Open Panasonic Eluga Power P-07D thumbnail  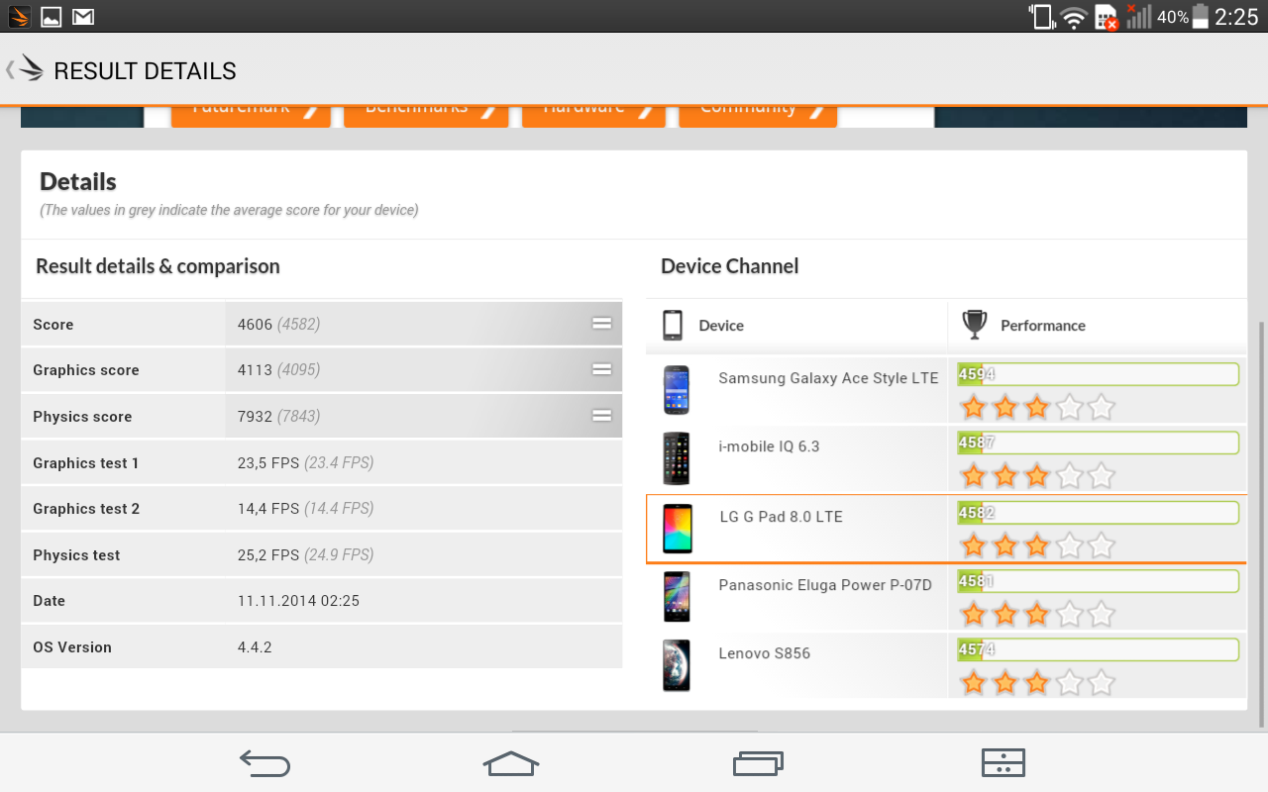pos(677,596)
